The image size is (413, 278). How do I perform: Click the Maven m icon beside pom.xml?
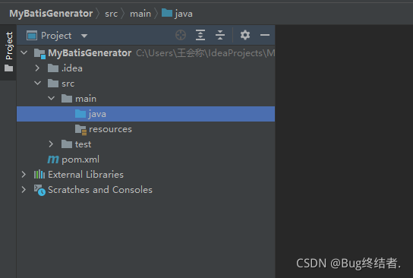pos(53,160)
